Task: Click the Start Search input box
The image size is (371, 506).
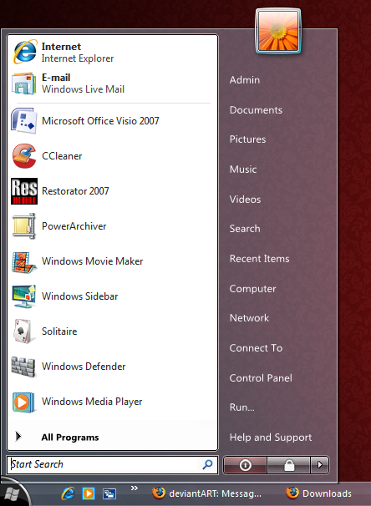Action: click(112, 465)
